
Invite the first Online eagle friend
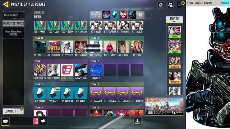[x=175, y=32]
